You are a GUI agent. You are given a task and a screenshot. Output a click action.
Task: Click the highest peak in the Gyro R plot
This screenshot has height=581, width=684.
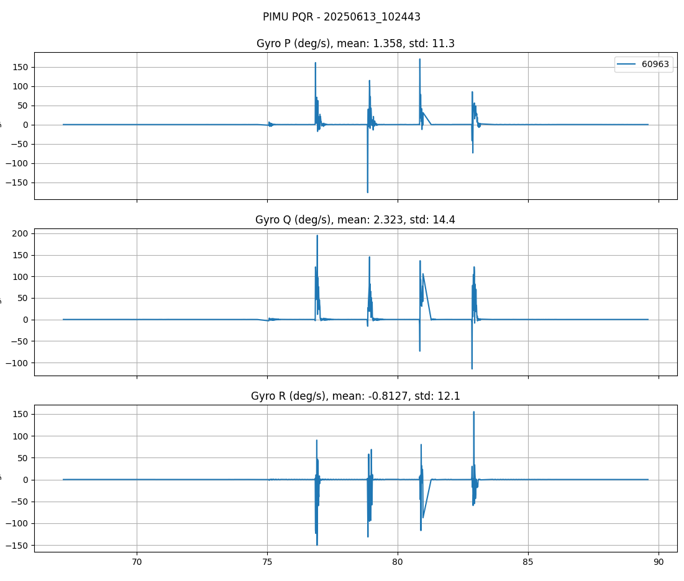point(473,412)
